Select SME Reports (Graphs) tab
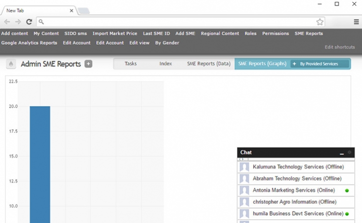The width and height of the screenshot is (362, 223). (262, 64)
